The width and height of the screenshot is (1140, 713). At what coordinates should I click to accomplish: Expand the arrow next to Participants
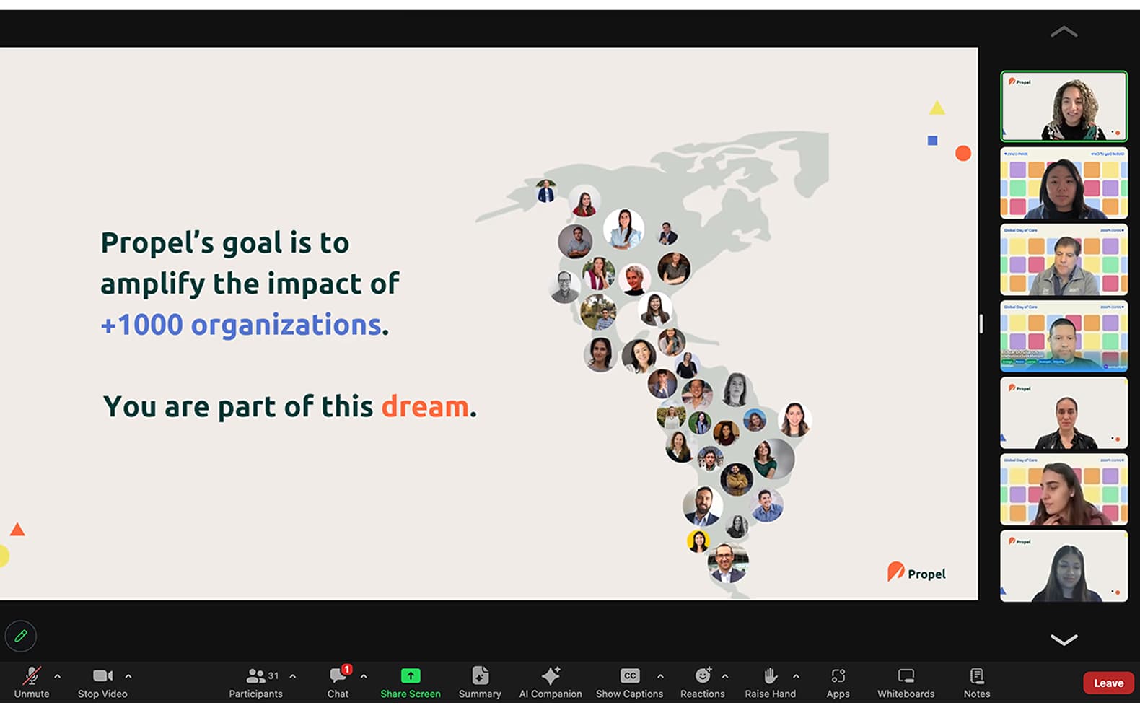[x=293, y=676]
